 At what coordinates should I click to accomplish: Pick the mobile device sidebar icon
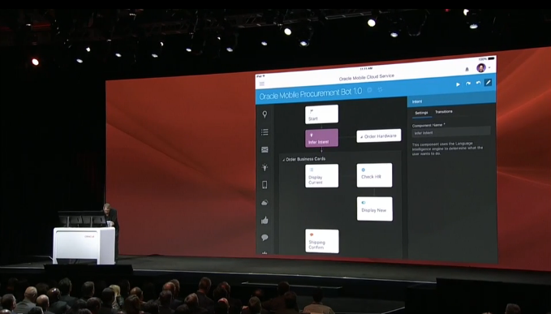point(265,185)
